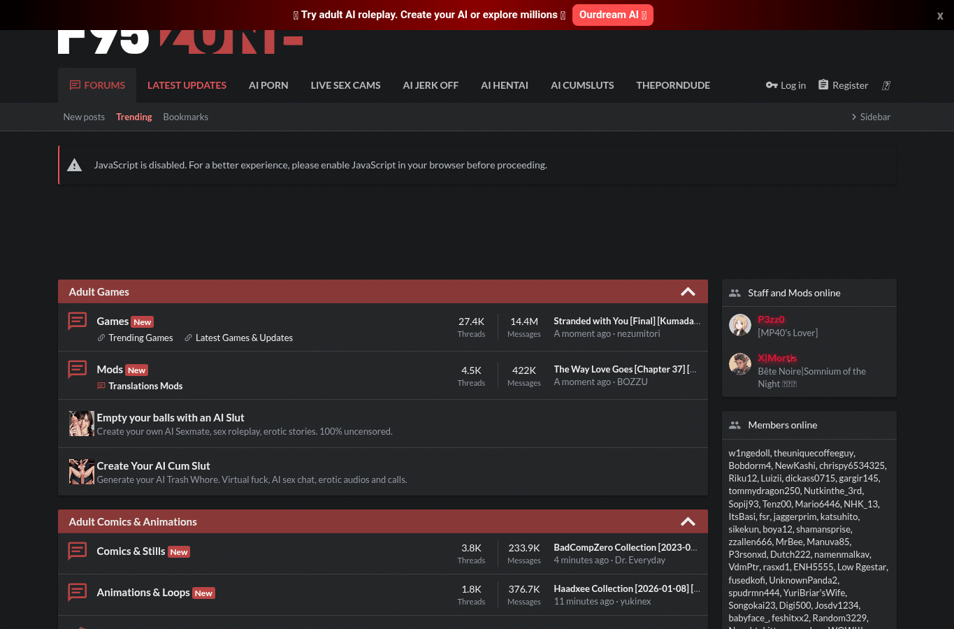Open the FORUMS tab
Image resolution: width=954 pixels, height=629 pixels.
(97, 85)
